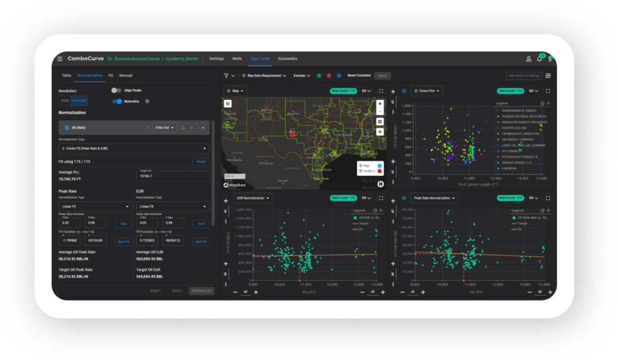Image resolution: width=618 pixels, height=362 pixels.
Task: Click the map locate crosshair icon
Action: [x=380, y=132]
